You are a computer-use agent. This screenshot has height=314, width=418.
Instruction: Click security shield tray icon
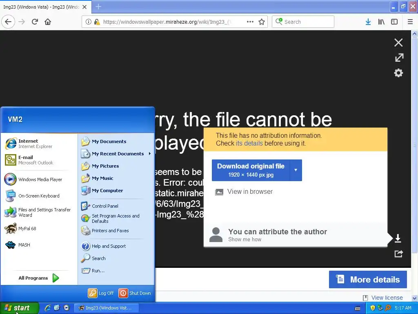pos(373,308)
